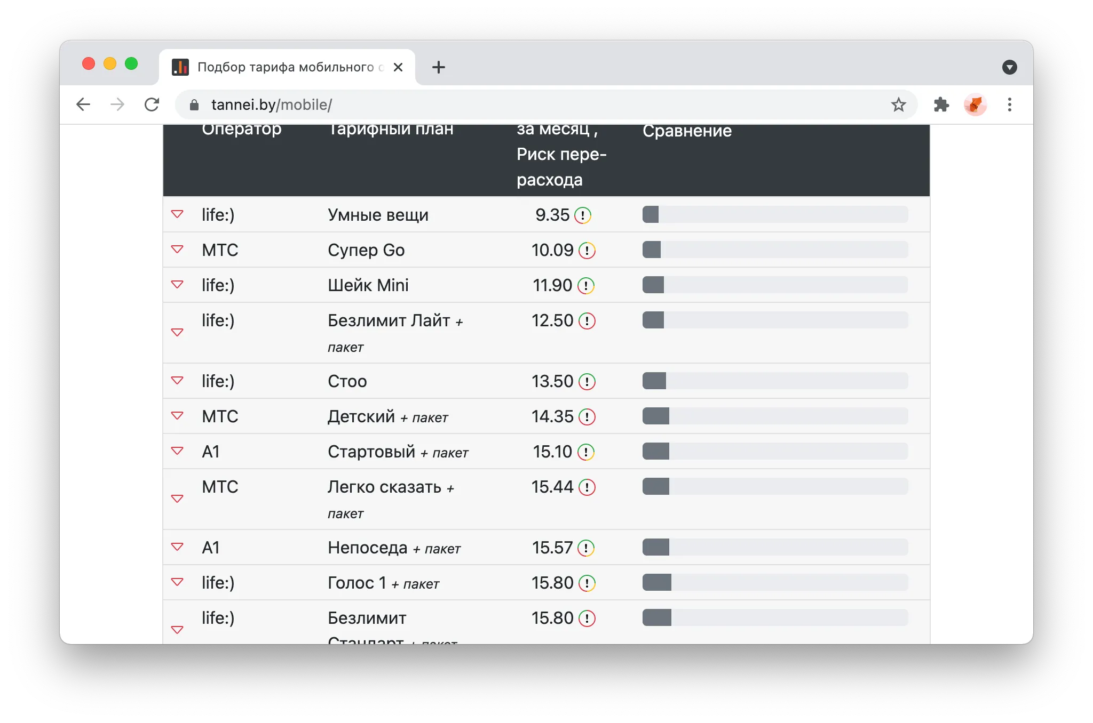
Task: Click the Умные вещи plan name
Action: pos(378,215)
